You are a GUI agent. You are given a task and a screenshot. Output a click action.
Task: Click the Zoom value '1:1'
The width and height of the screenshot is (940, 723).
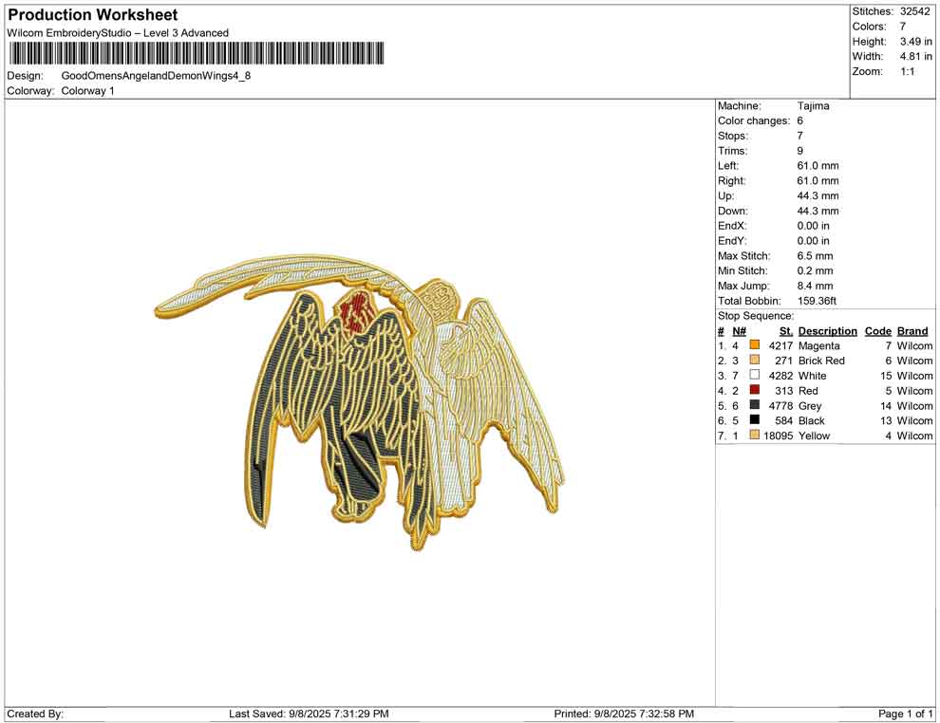click(908, 71)
